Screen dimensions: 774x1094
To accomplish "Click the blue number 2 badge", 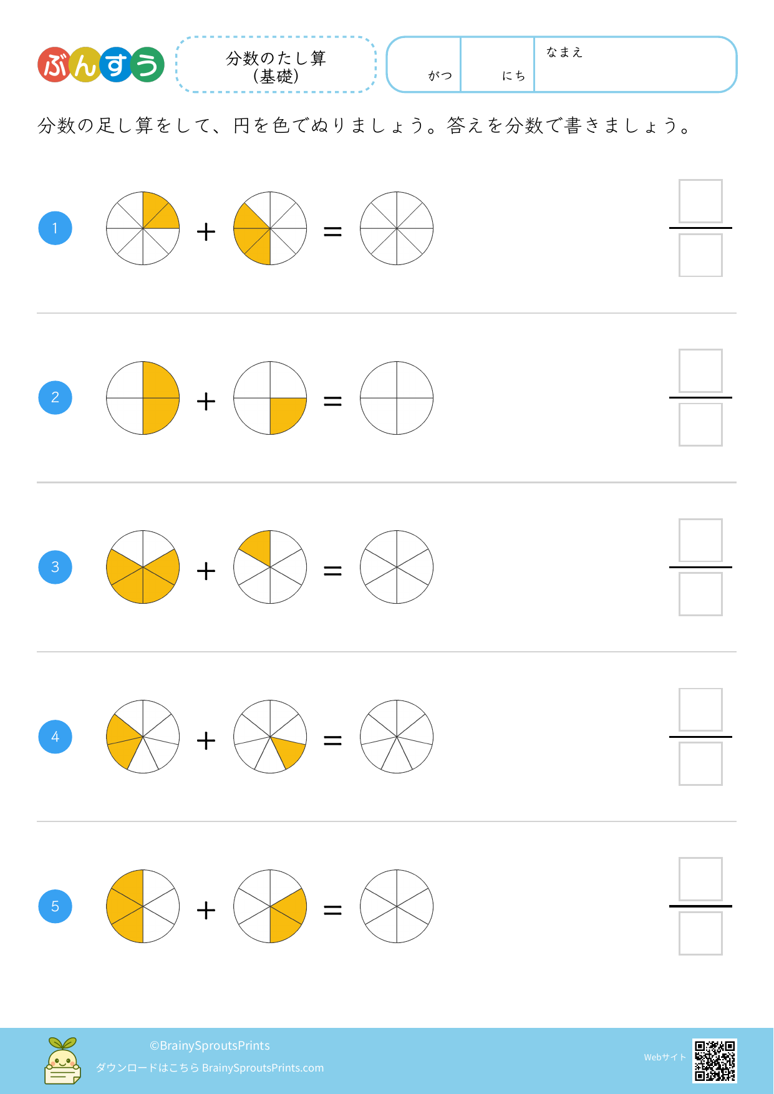I will [55, 398].
